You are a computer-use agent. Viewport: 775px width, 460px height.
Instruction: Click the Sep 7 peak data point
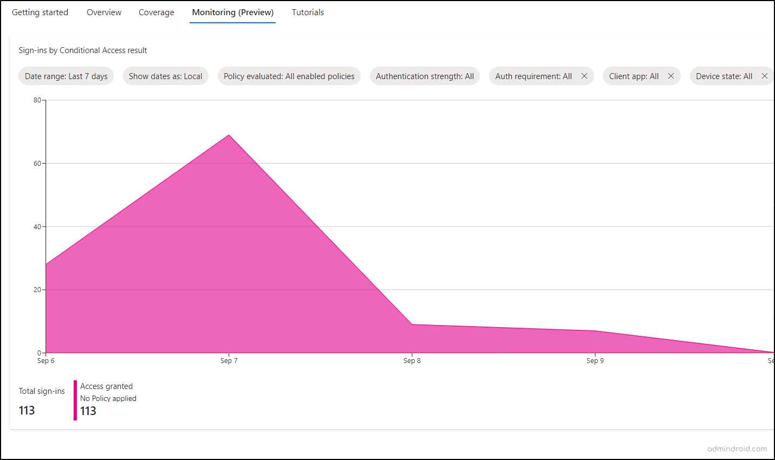229,135
